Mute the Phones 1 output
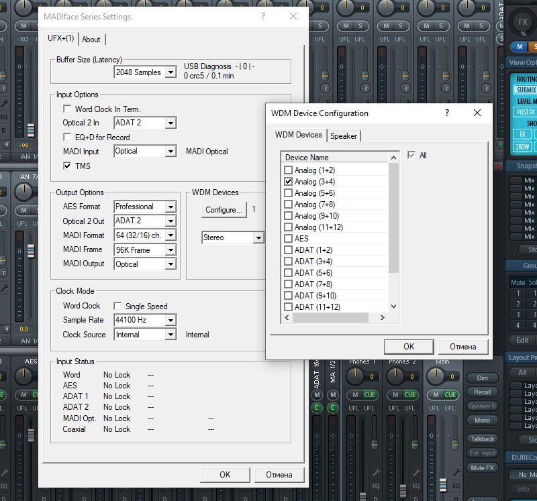 pyautogui.click(x=355, y=395)
